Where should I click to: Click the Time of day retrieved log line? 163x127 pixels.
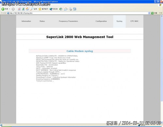pos(44,67)
